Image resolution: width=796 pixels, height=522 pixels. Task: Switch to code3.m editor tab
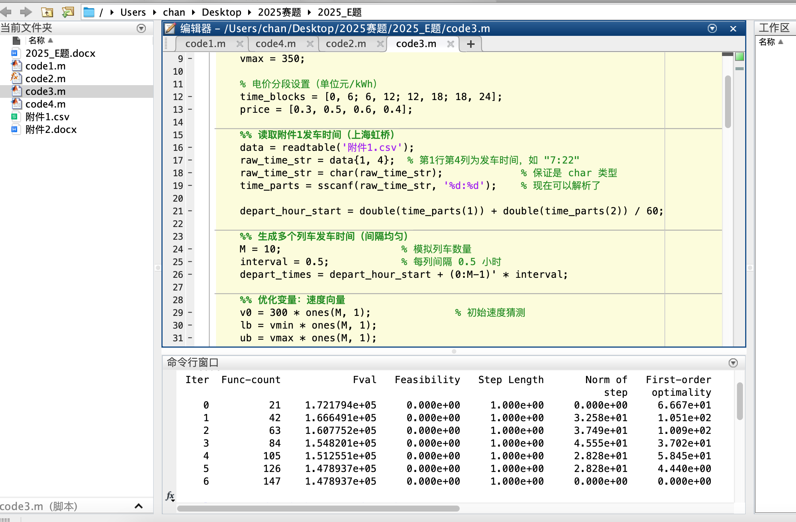(416, 44)
